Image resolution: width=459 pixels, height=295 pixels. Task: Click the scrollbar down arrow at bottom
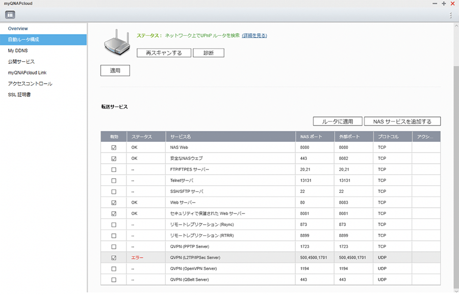(456, 291)
